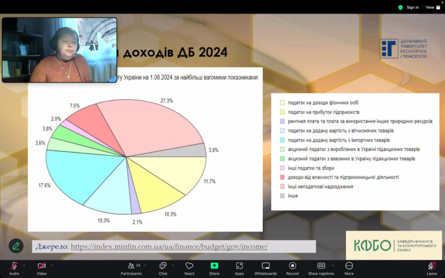445x278 pixels.
Task: Expand video options arrow next to Video
Action: pos(52,265)
